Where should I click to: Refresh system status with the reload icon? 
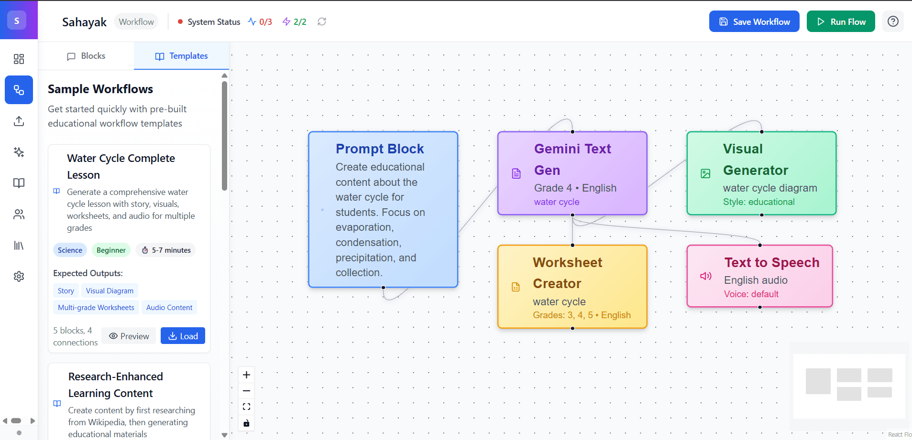click(322, 21)
